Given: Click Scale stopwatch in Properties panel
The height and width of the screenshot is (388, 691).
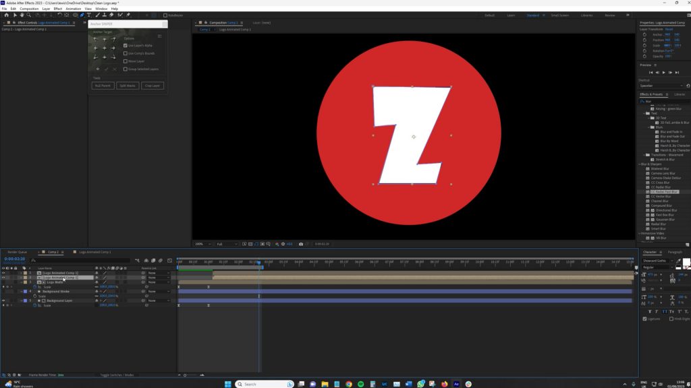Looking at the screenshot, I should click(644, 45).
